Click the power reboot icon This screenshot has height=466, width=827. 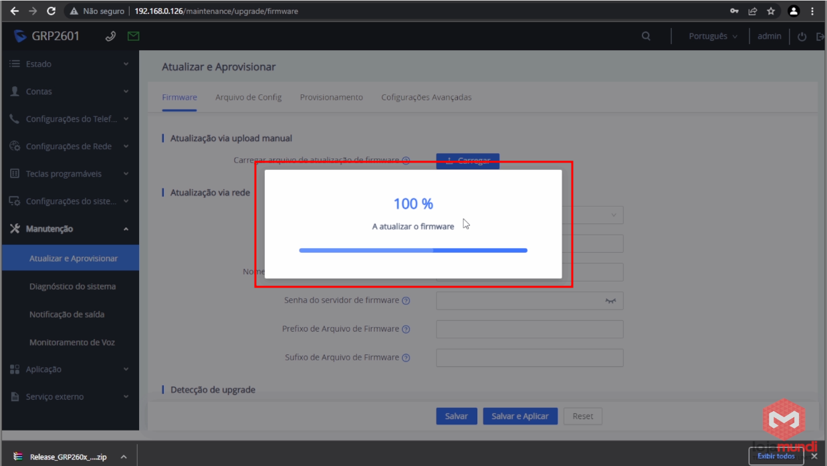[802, 37]
